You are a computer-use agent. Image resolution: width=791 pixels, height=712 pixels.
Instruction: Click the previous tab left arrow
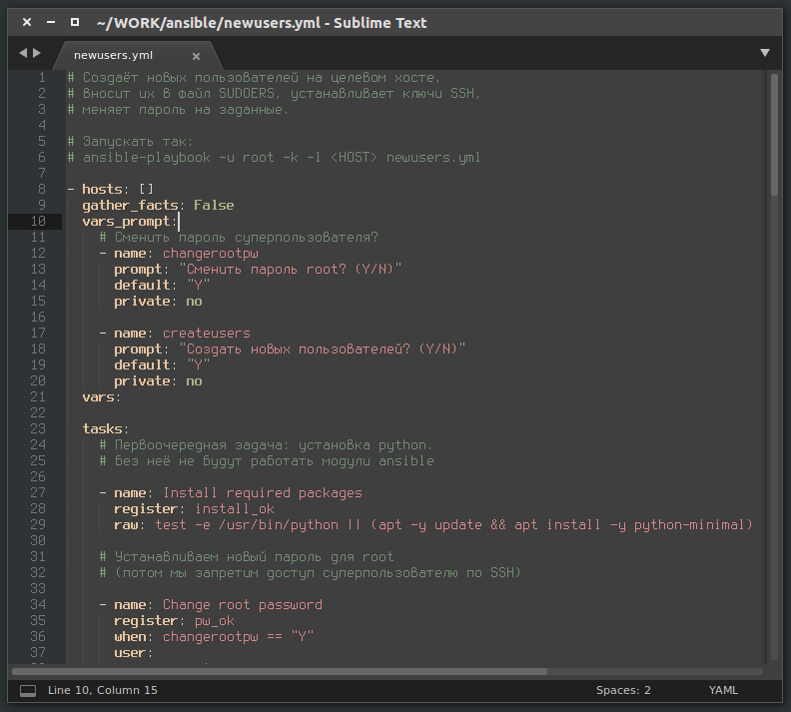pyautogui.click(x=23, y=53)
